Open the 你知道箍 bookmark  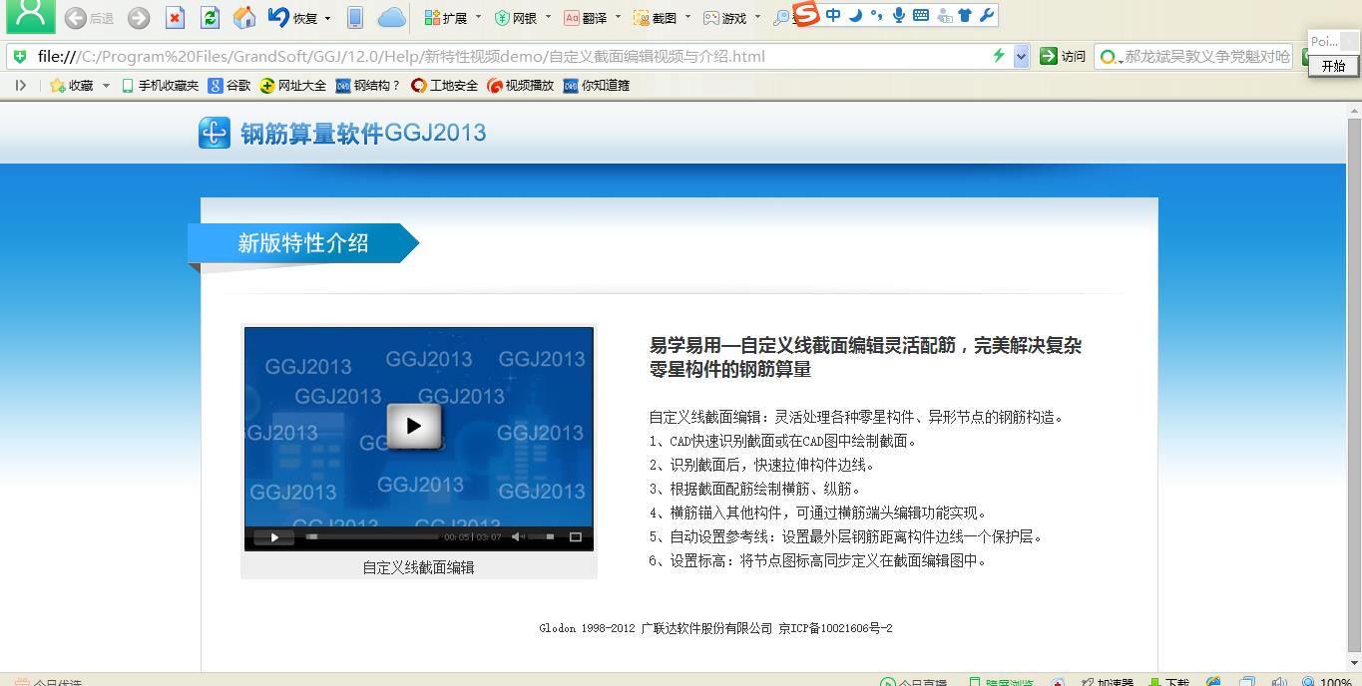(597, 86)
